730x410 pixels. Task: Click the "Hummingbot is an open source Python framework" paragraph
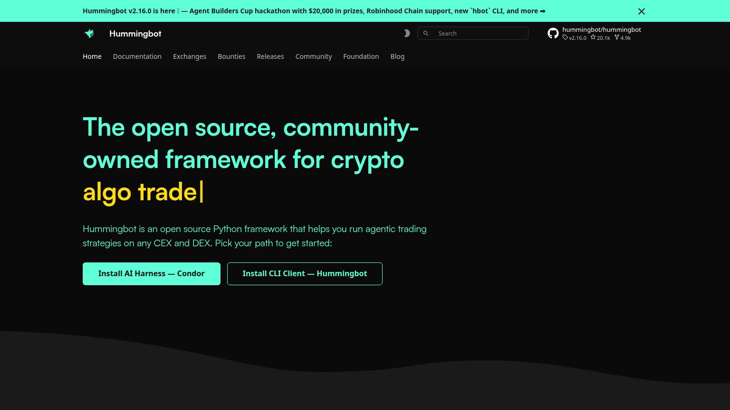point(255,236)
